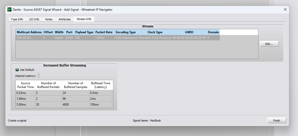
Task: Click the Packet Rate column header
Action: (104, 32)
